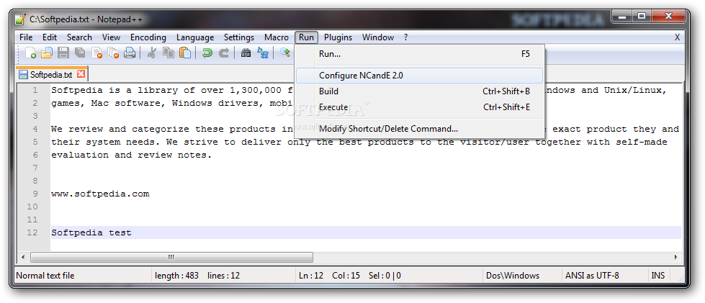Open the ? help menu

405,37
